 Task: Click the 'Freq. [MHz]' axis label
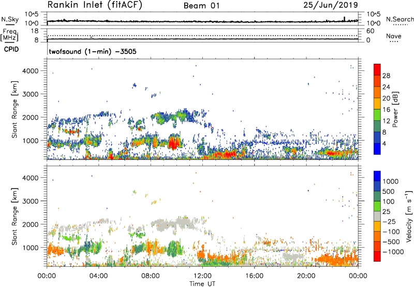(9, 35)
